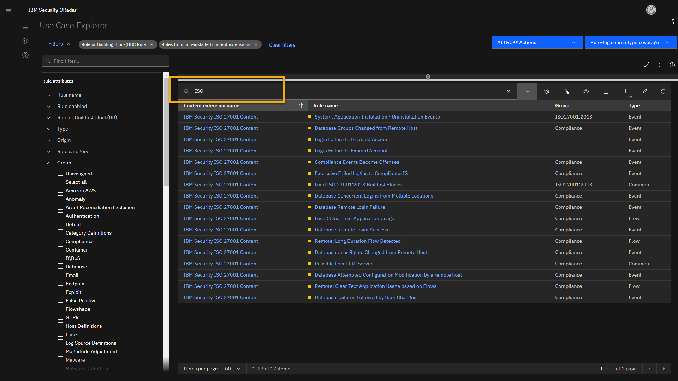Click the eye visibility icon in toolbar
Viewport: 678px width, 381px height.
[x=586, y=91]
